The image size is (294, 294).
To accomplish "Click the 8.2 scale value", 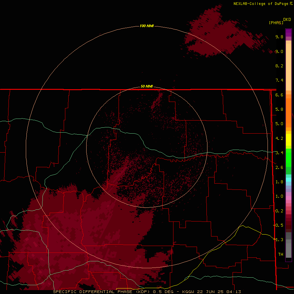I will point(279,66).
